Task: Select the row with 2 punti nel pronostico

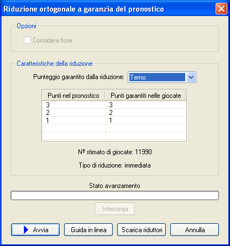Action: (x=114, y=113)
